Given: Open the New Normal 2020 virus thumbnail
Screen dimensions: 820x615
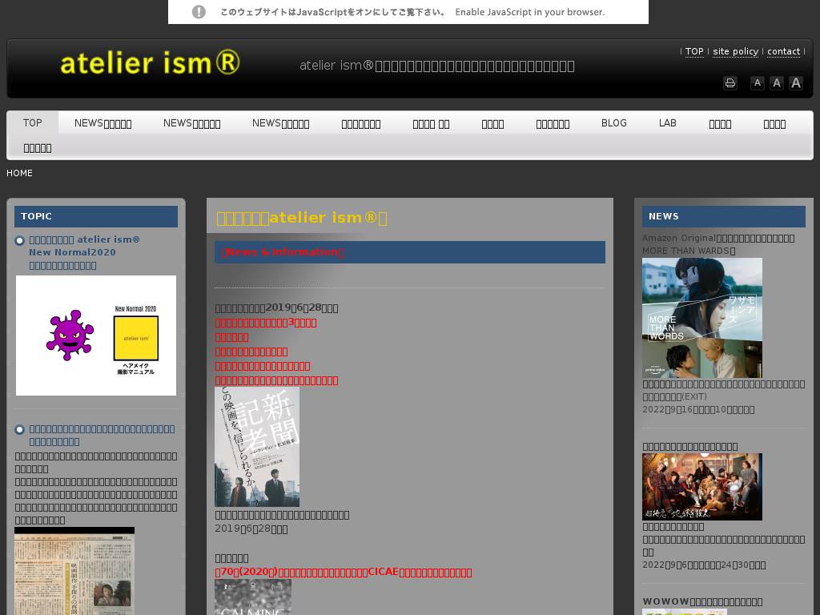Looking at the screenshot, I should tap(96, 336).
